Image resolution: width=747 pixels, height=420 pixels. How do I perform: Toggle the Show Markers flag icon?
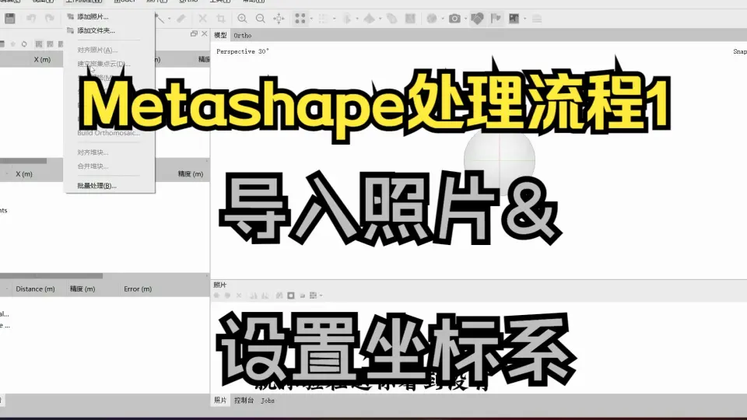tap(496, 19)
